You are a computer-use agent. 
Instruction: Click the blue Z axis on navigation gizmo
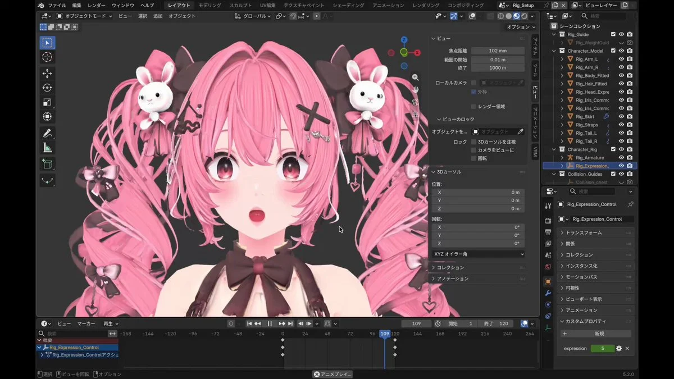404,40
